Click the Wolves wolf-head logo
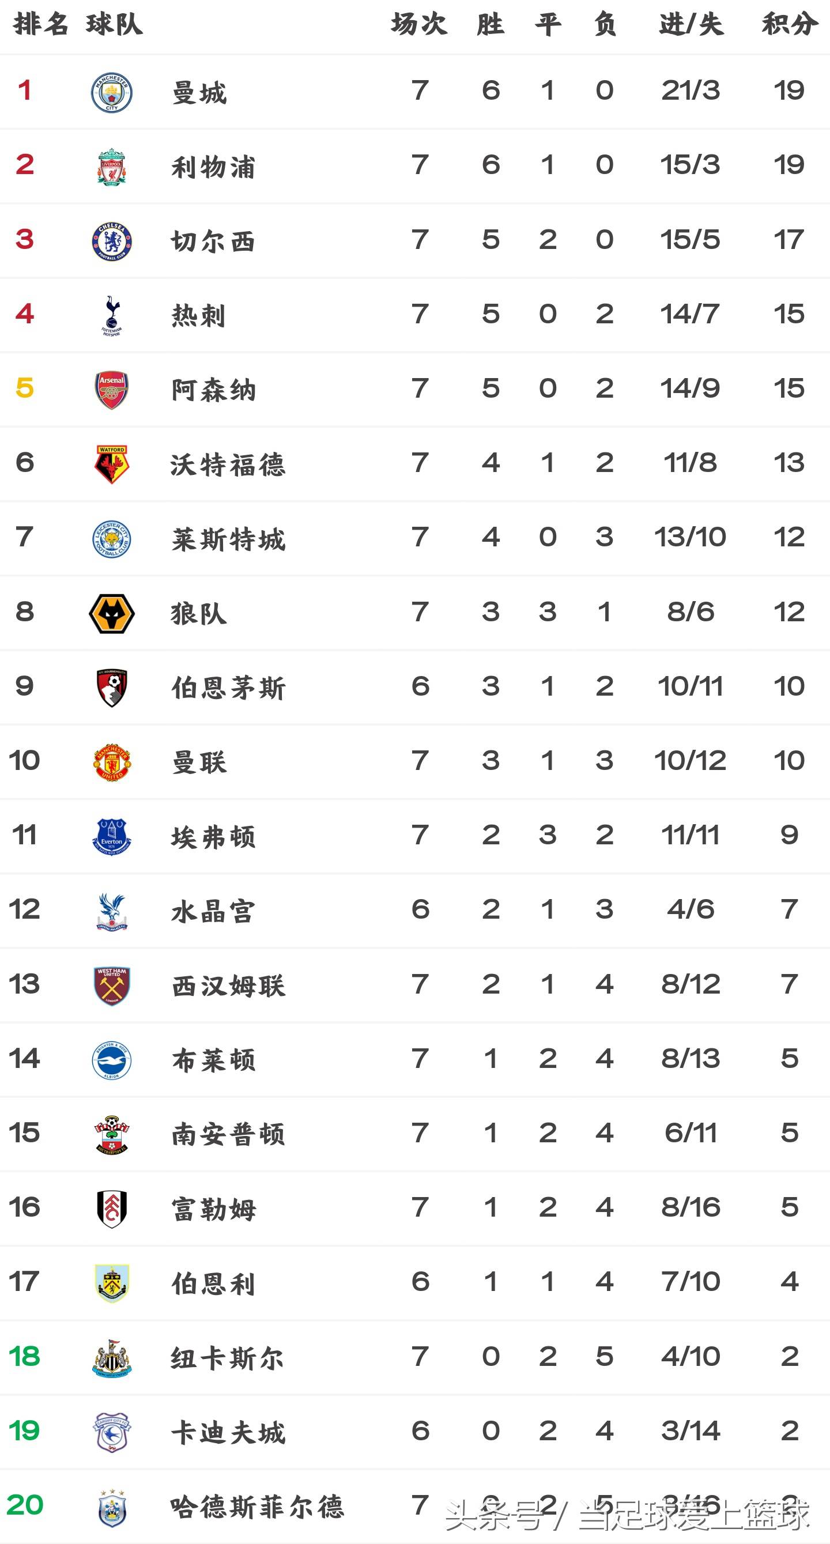This screenshot has height=1544, width=830. (111, 613)
